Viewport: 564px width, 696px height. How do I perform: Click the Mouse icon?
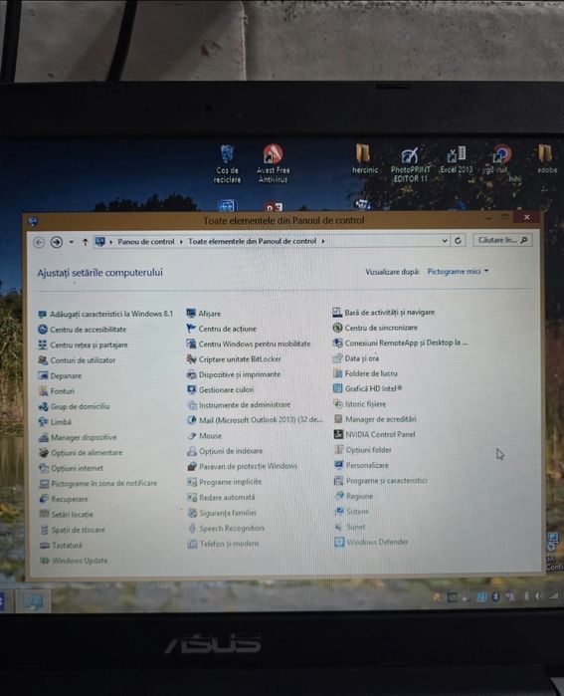point(192,436)
